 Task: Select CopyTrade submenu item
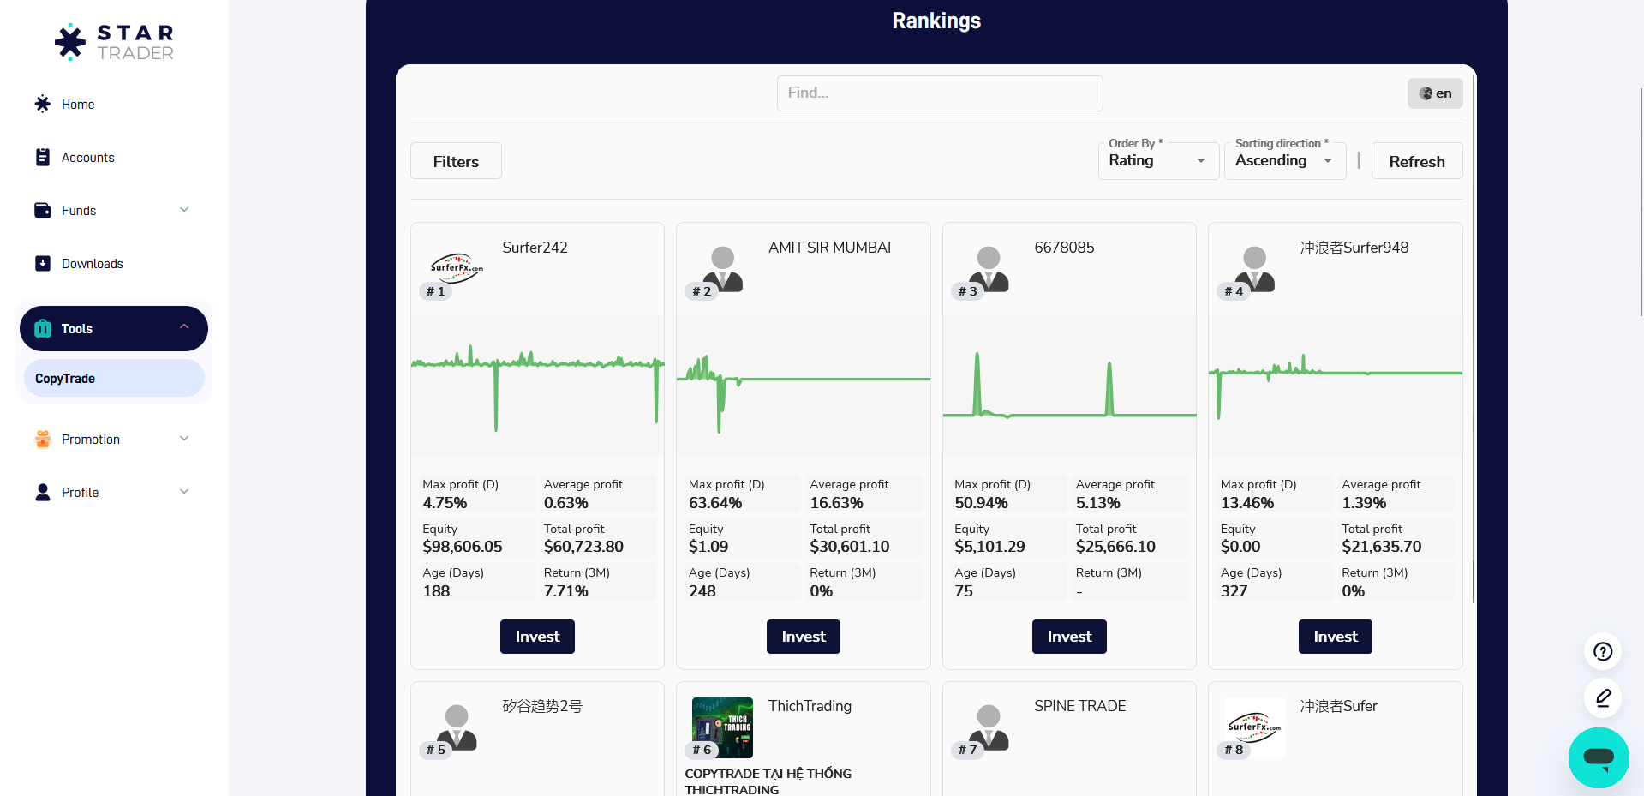click(114, 378)
